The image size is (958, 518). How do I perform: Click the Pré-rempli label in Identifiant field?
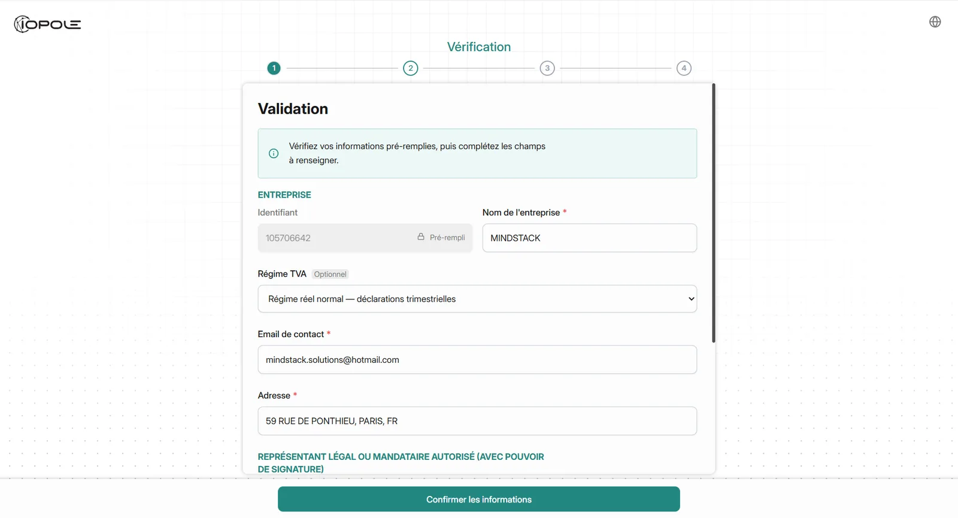[447, 238]
